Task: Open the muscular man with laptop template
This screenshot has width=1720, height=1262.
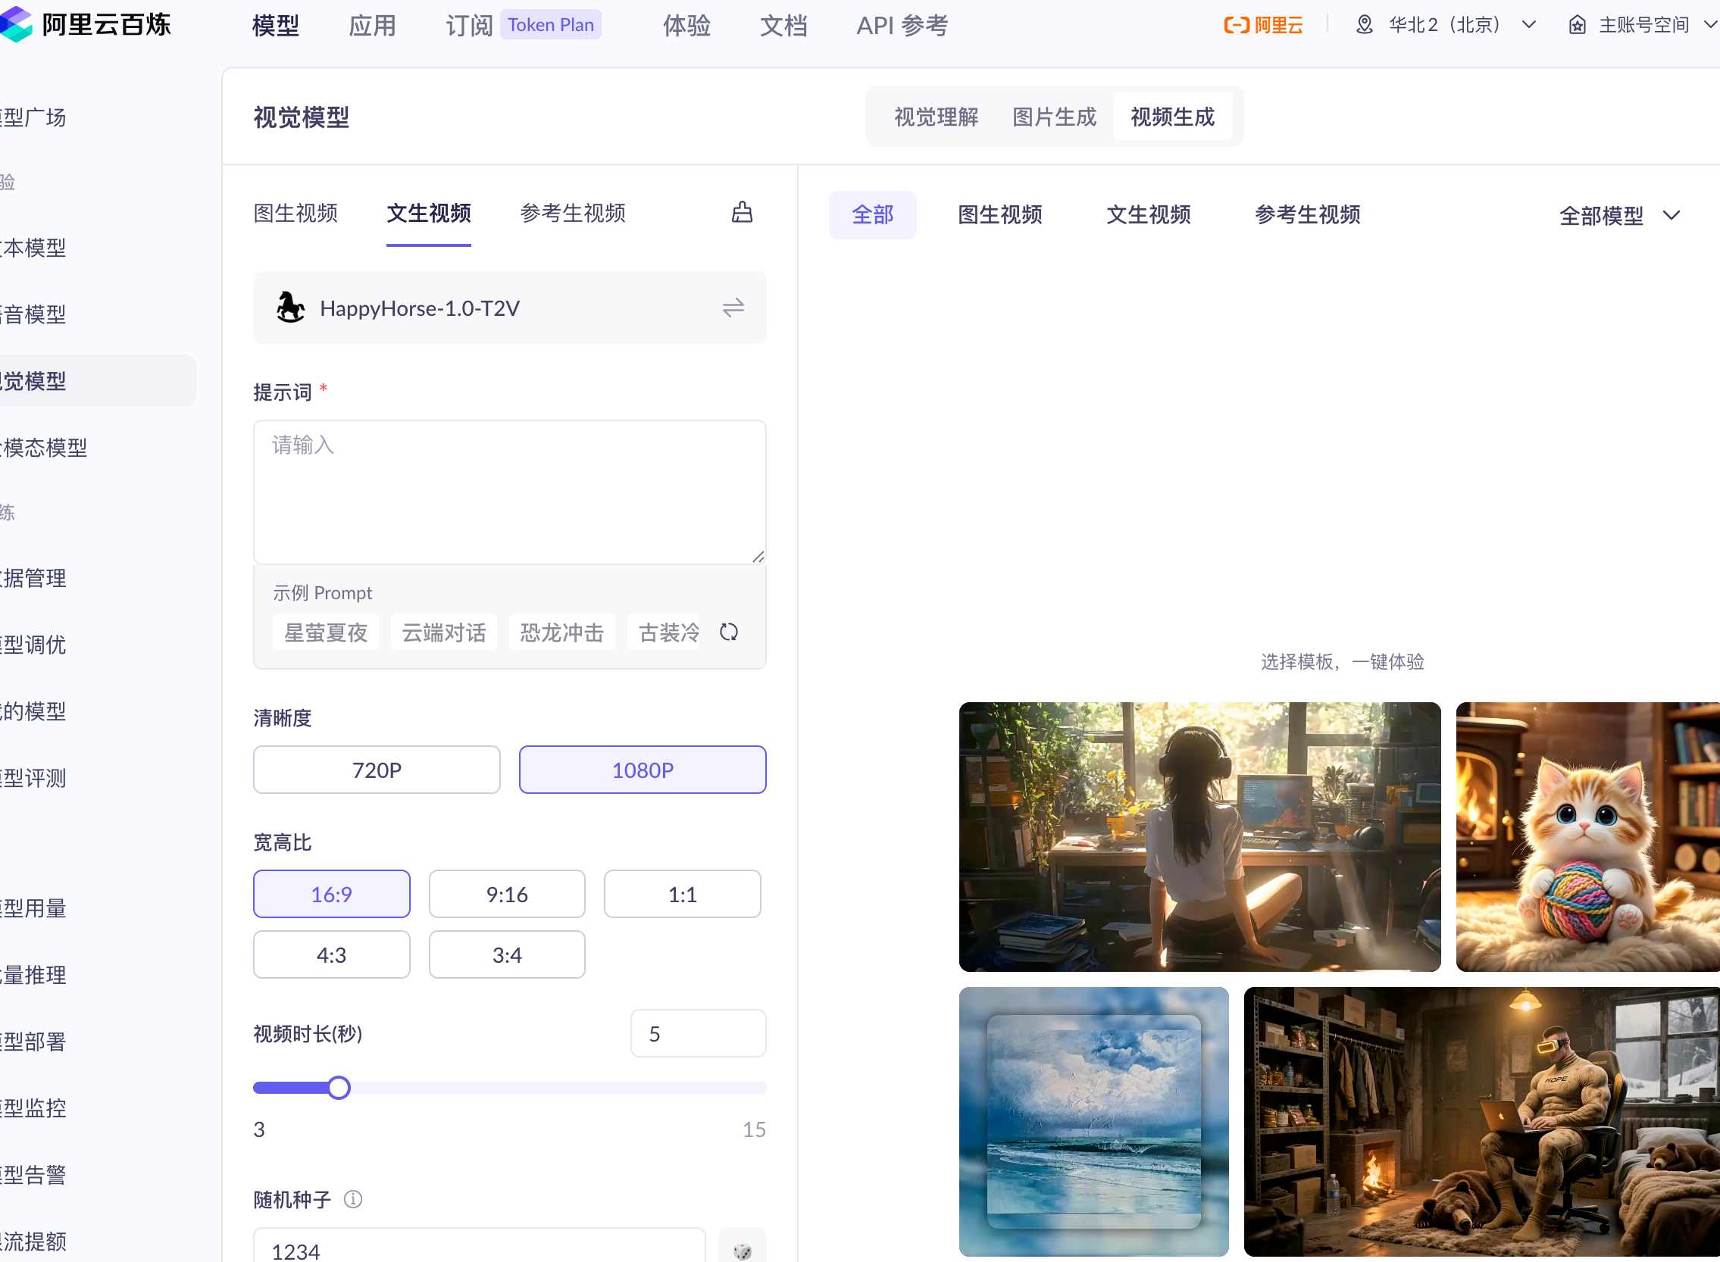Action: pos(1482,1122)
